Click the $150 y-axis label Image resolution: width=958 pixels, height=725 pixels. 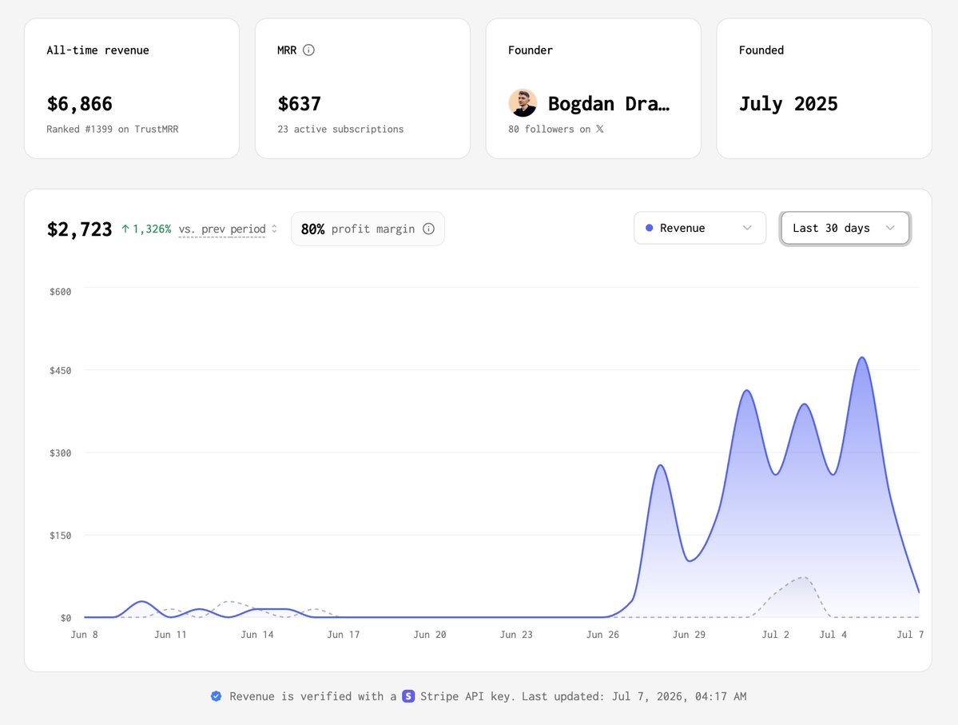tap(60, 536)
